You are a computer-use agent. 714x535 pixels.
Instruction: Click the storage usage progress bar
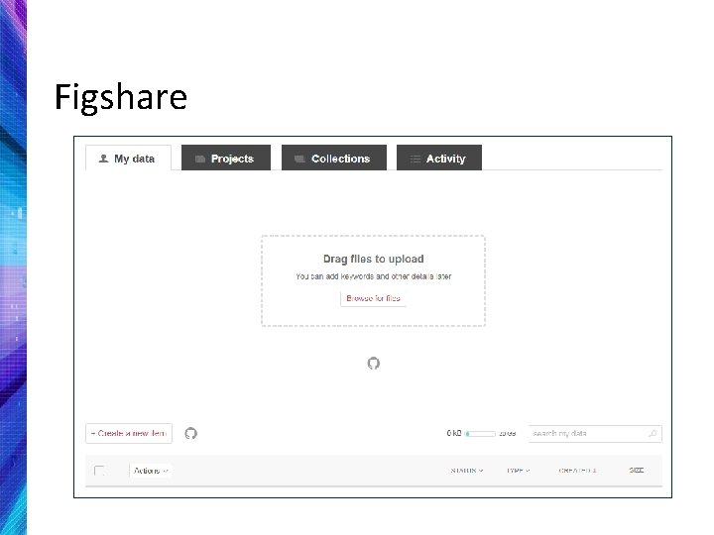tap(480, 434)
